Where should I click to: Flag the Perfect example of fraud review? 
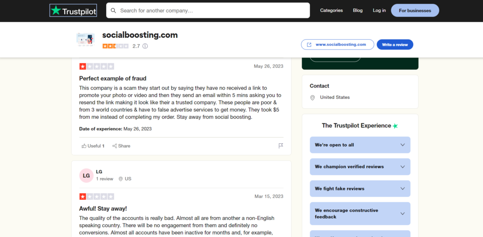tap(281, 146)
